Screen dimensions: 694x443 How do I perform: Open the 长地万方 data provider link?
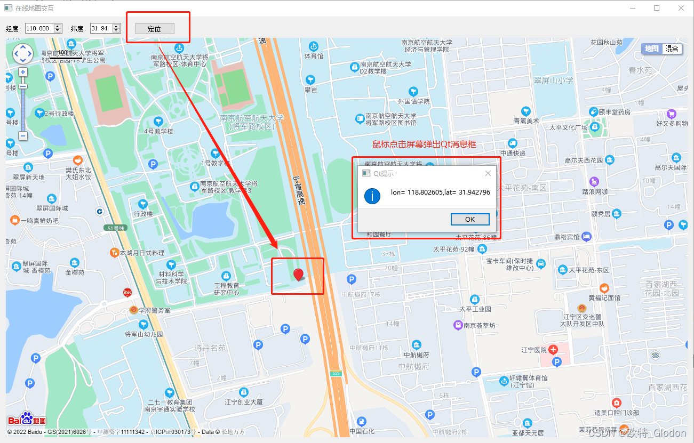pyautogui.click(x=233, y=432)
